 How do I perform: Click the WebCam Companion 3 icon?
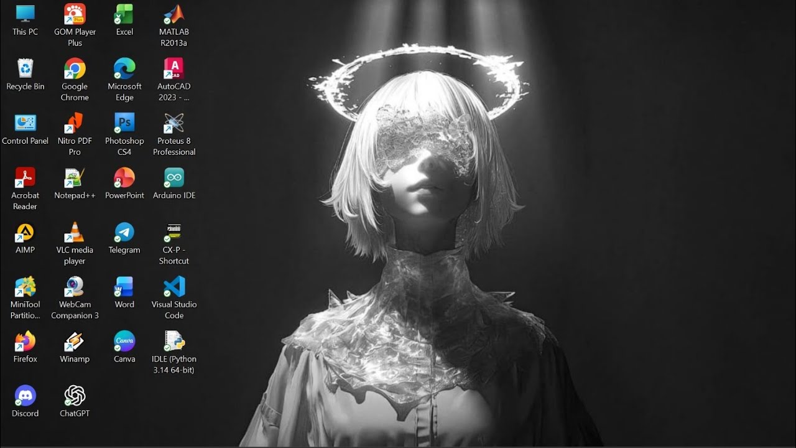point(75,286)
